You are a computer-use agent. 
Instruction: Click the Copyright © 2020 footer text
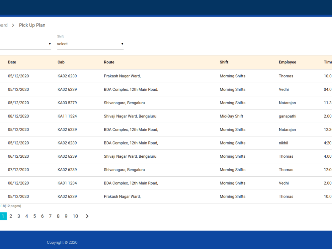[62, 242]
